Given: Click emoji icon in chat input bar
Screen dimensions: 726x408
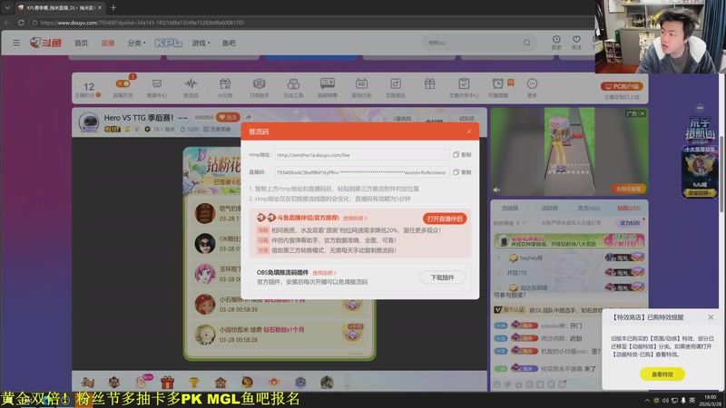Looking at the screenshot, I should 497,384.
